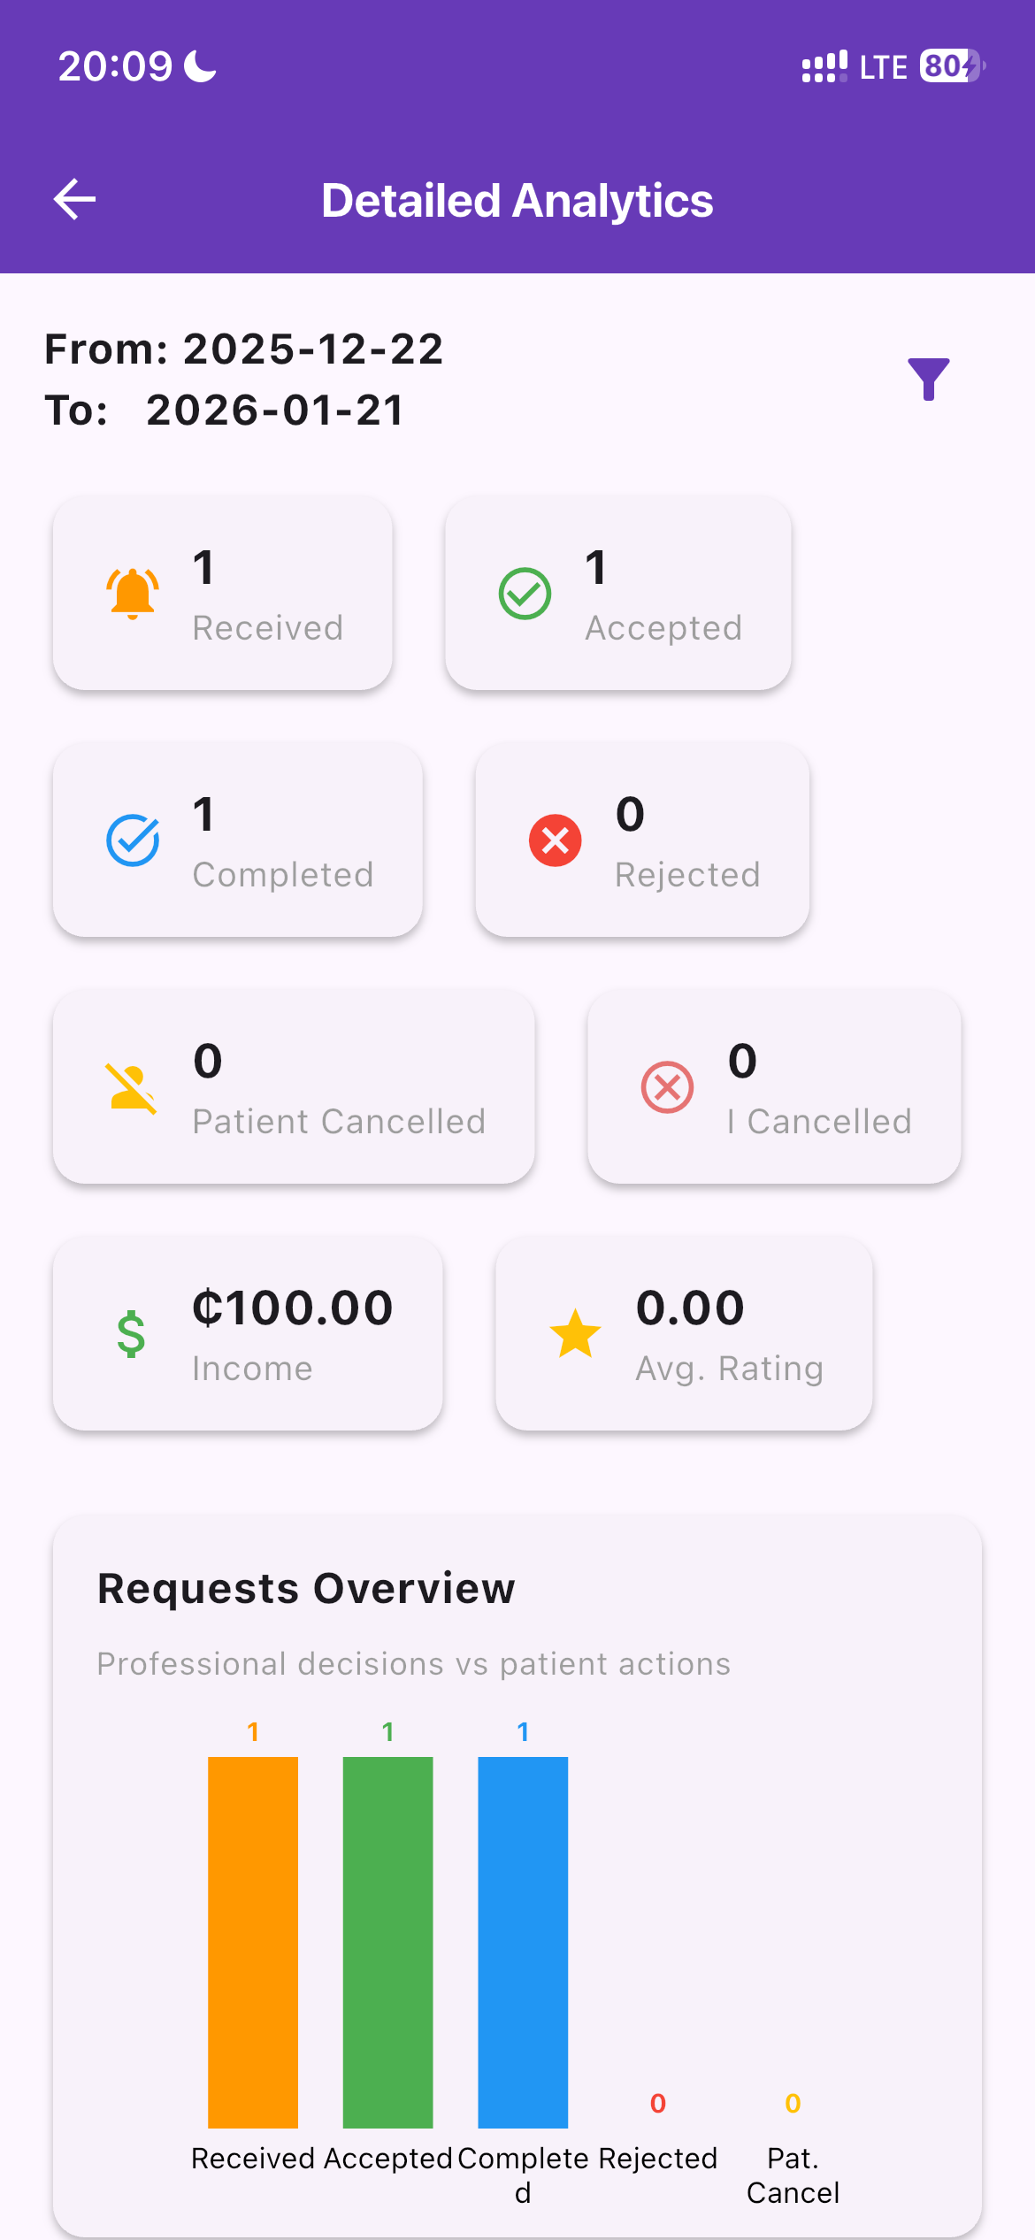Open the Avg. Rating card

685,1334
